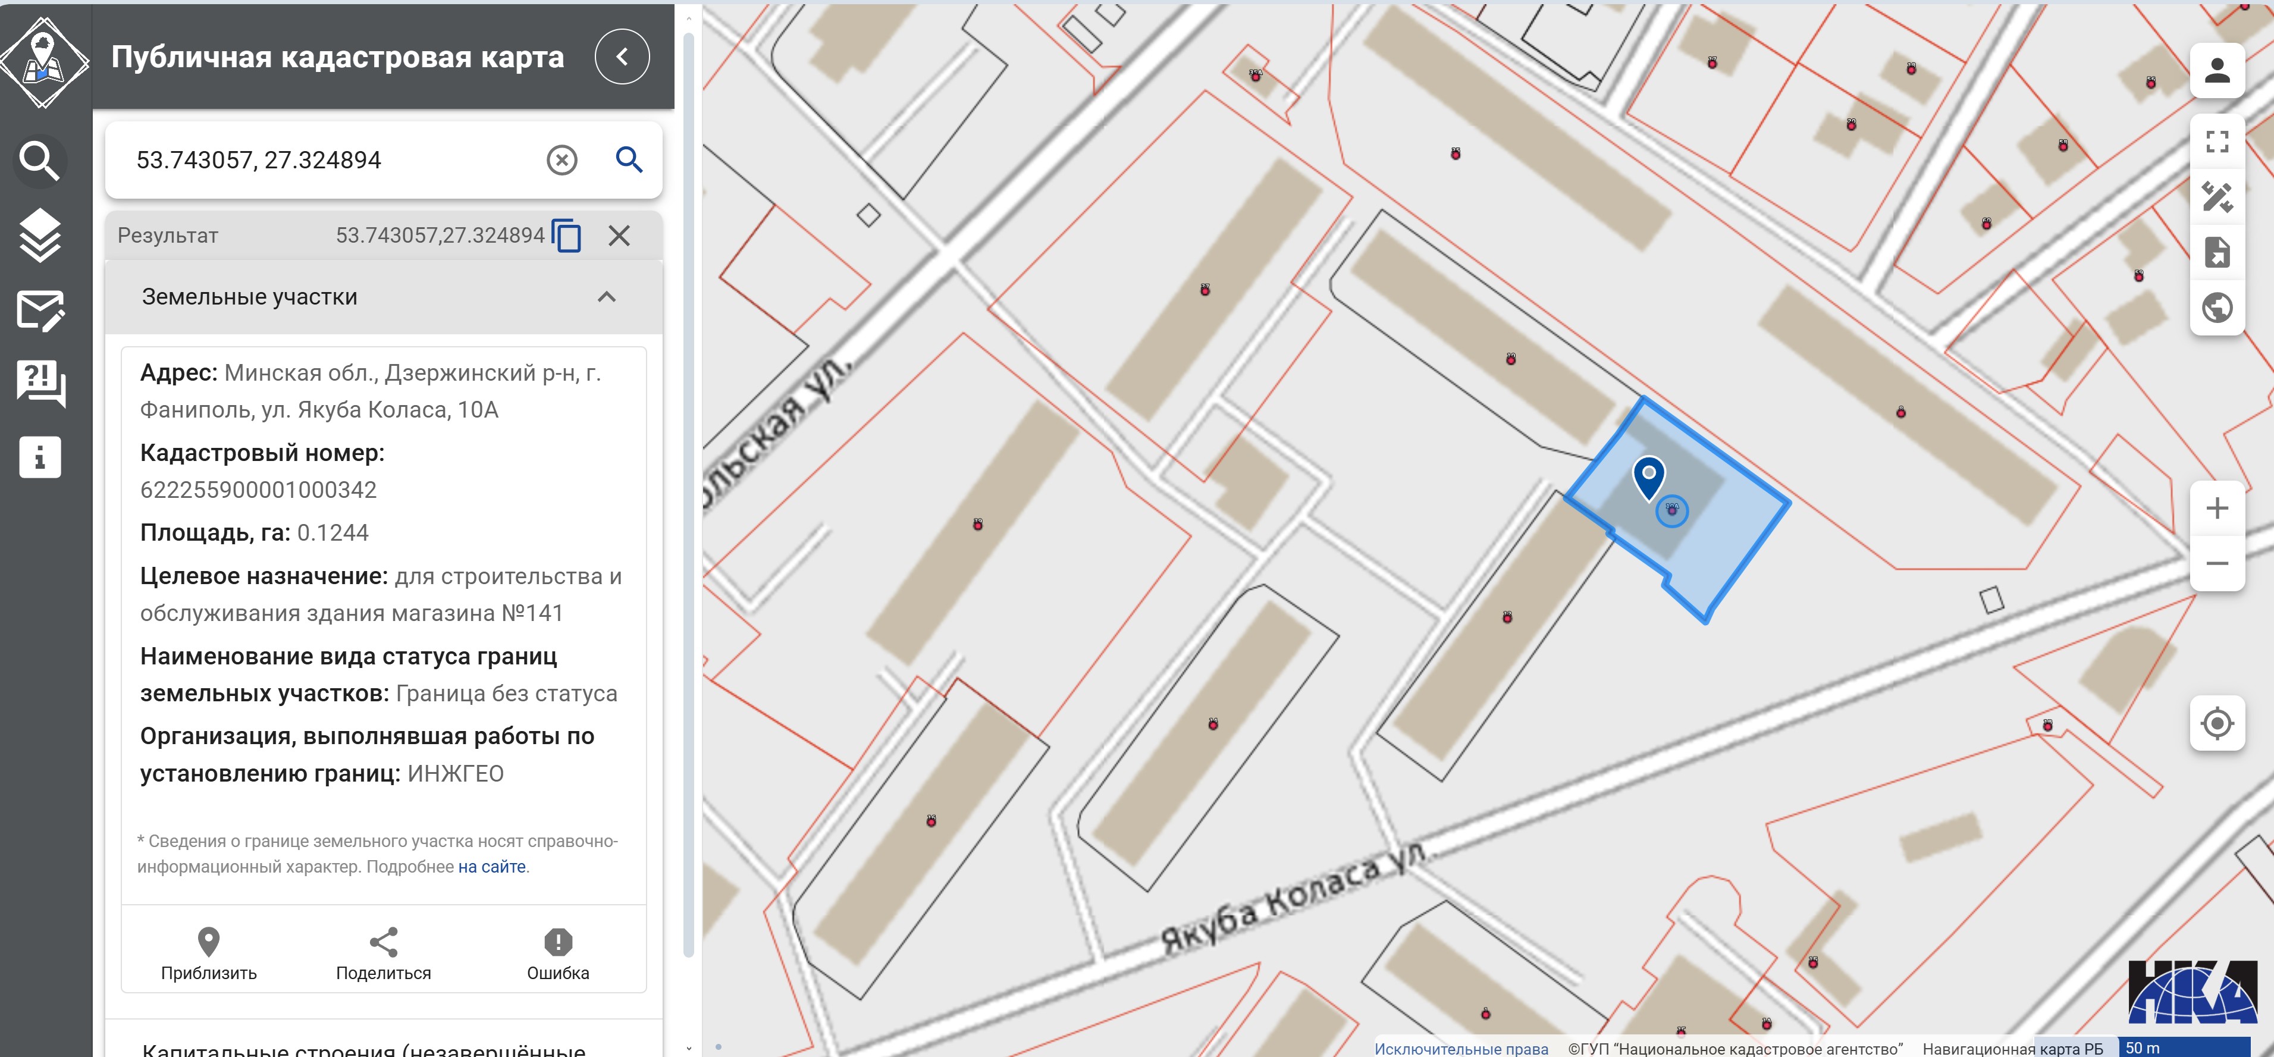Open the question-and-answer chat icon
Viewport: 2274px width, 1057px height.
point(40,383)
